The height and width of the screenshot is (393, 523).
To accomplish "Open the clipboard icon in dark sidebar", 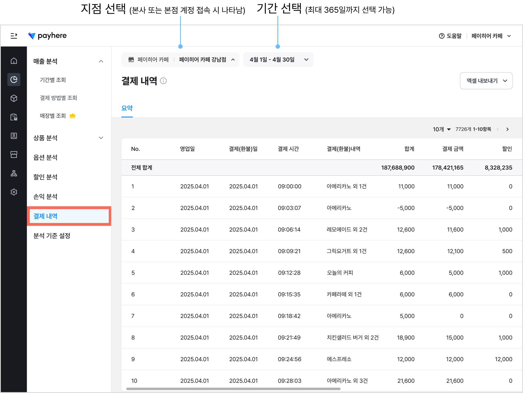I will [x=14, y=117].
